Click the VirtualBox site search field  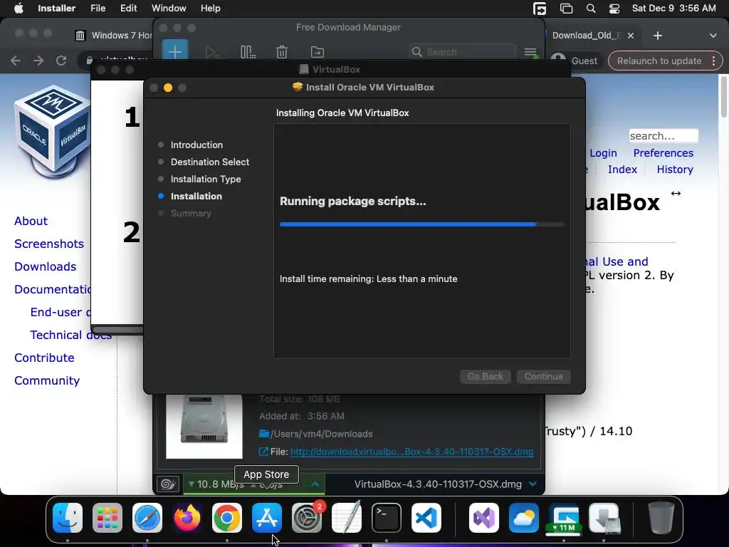click(664, 136)
